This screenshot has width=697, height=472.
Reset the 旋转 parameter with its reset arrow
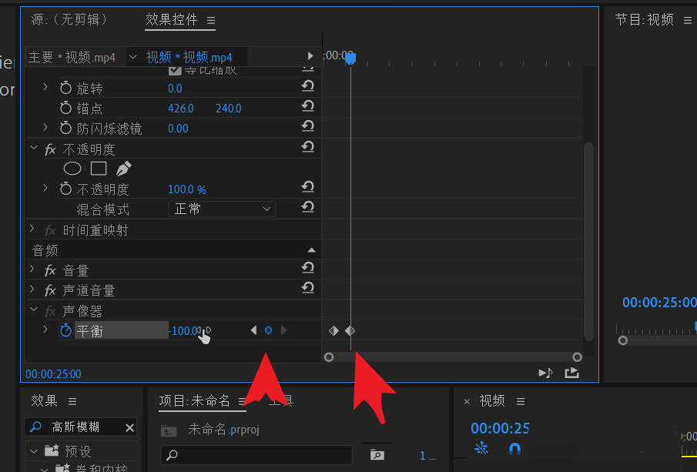[308, 88]
